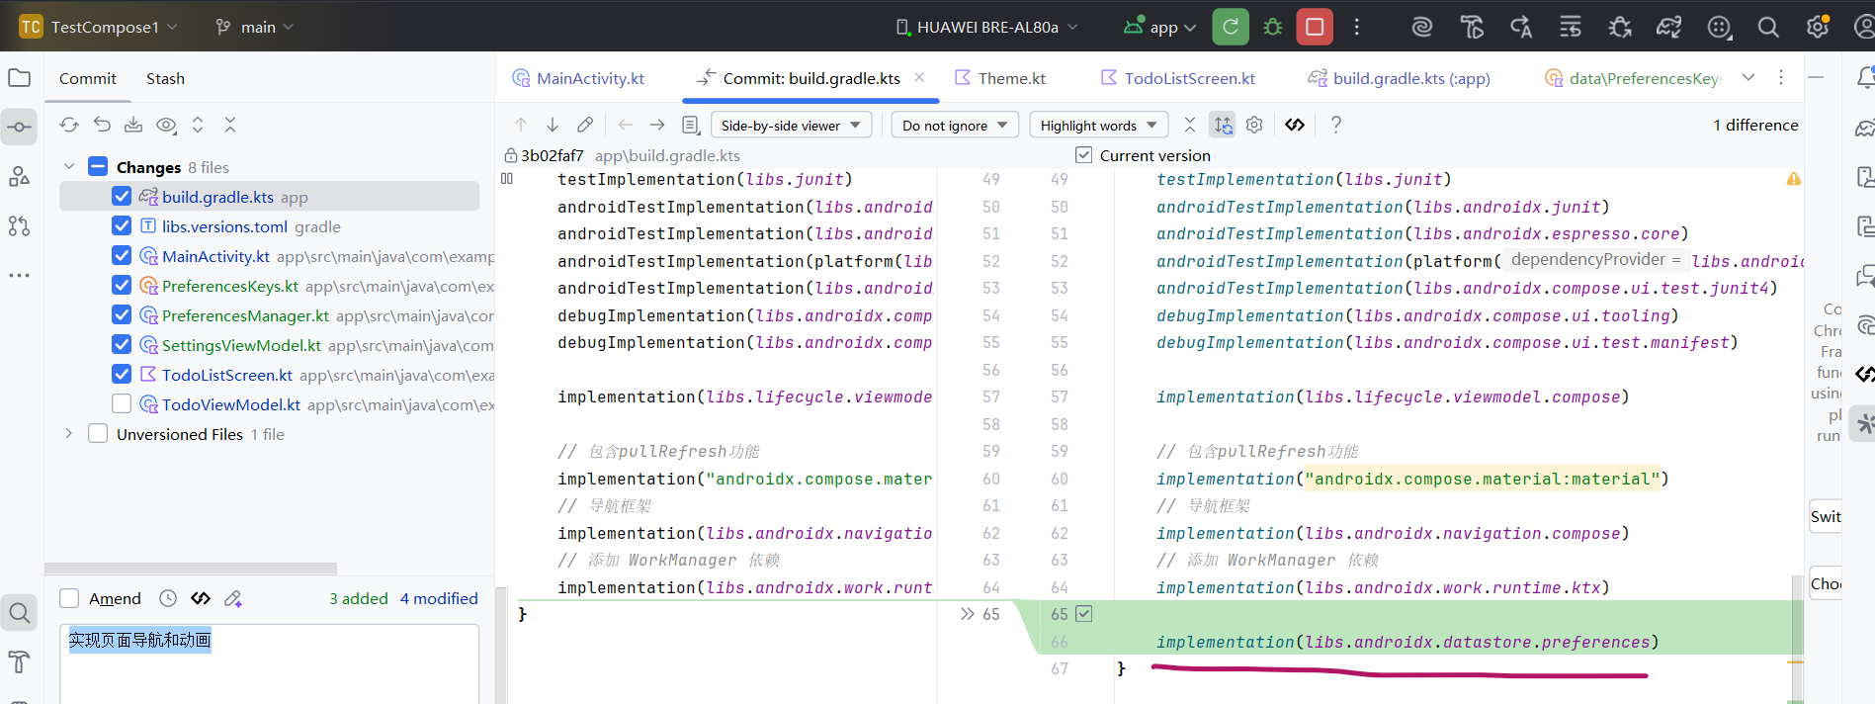
Task: Jump to source with pencil icon
Action: [x=585, y=125]
